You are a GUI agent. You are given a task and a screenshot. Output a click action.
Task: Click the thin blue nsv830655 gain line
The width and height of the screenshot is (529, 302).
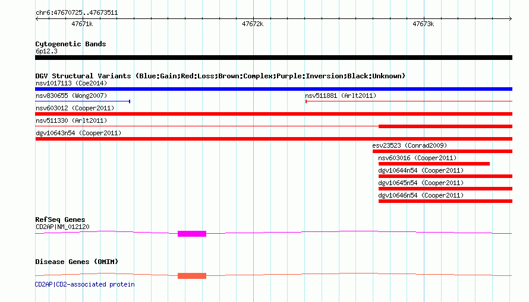83,101
